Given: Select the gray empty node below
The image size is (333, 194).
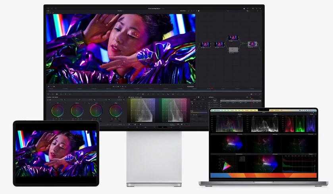Looking at the screenshot, I should click(233, 50).
